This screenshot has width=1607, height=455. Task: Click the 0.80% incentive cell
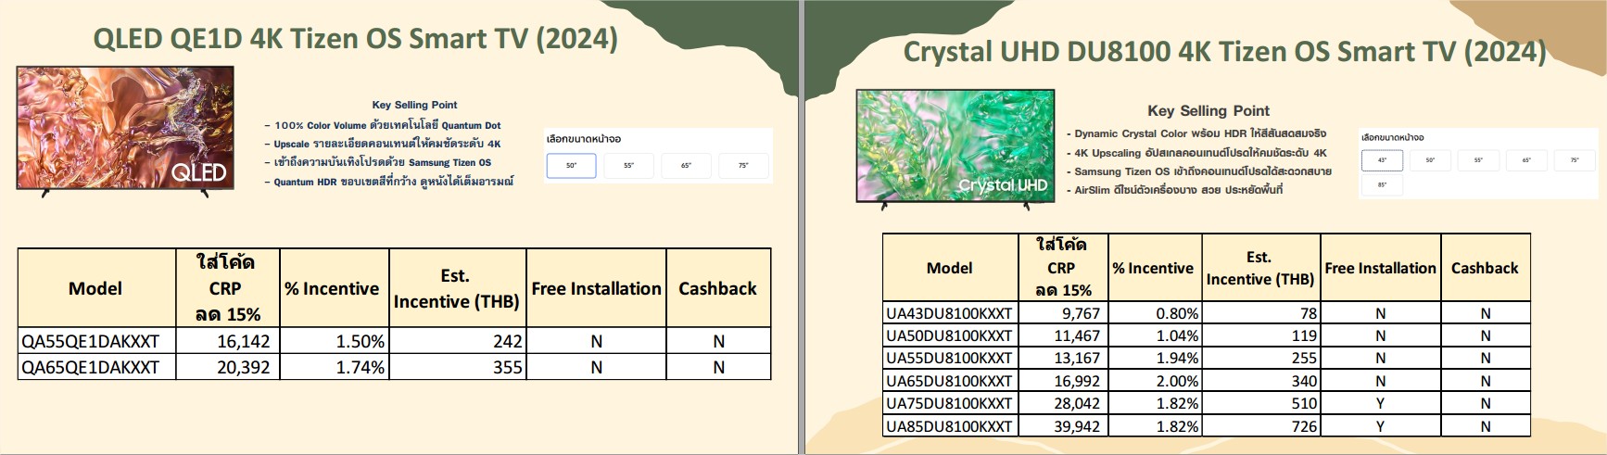[1156, 313]
